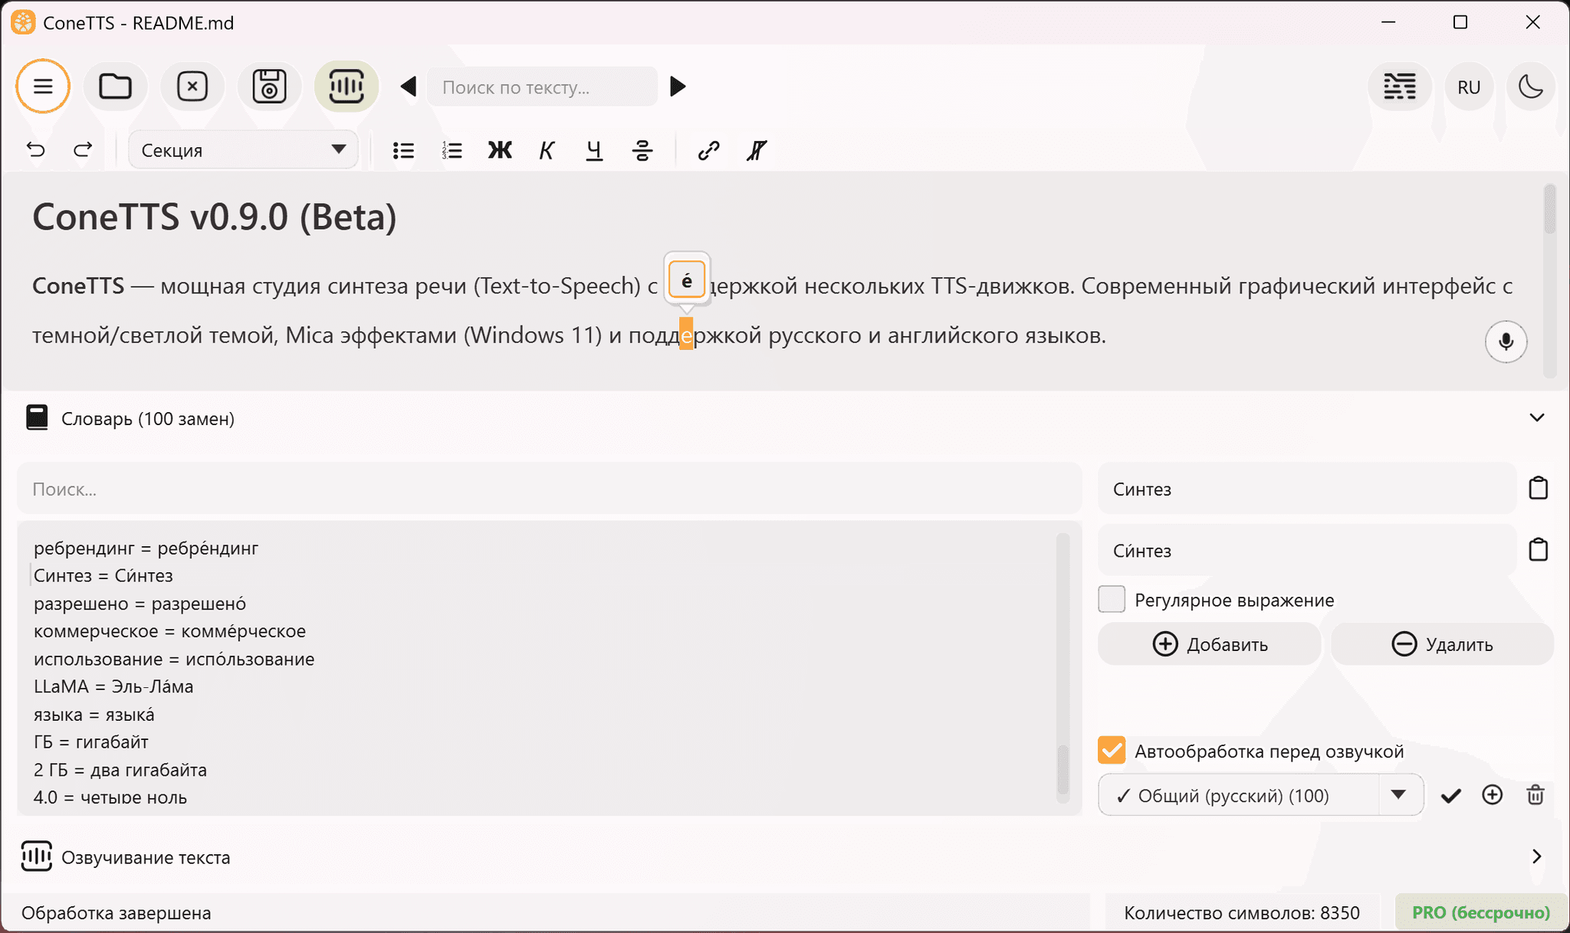Click the Удалить button
The width and height of the screenshot is (1570, 933).
(x=1442, y=644)
